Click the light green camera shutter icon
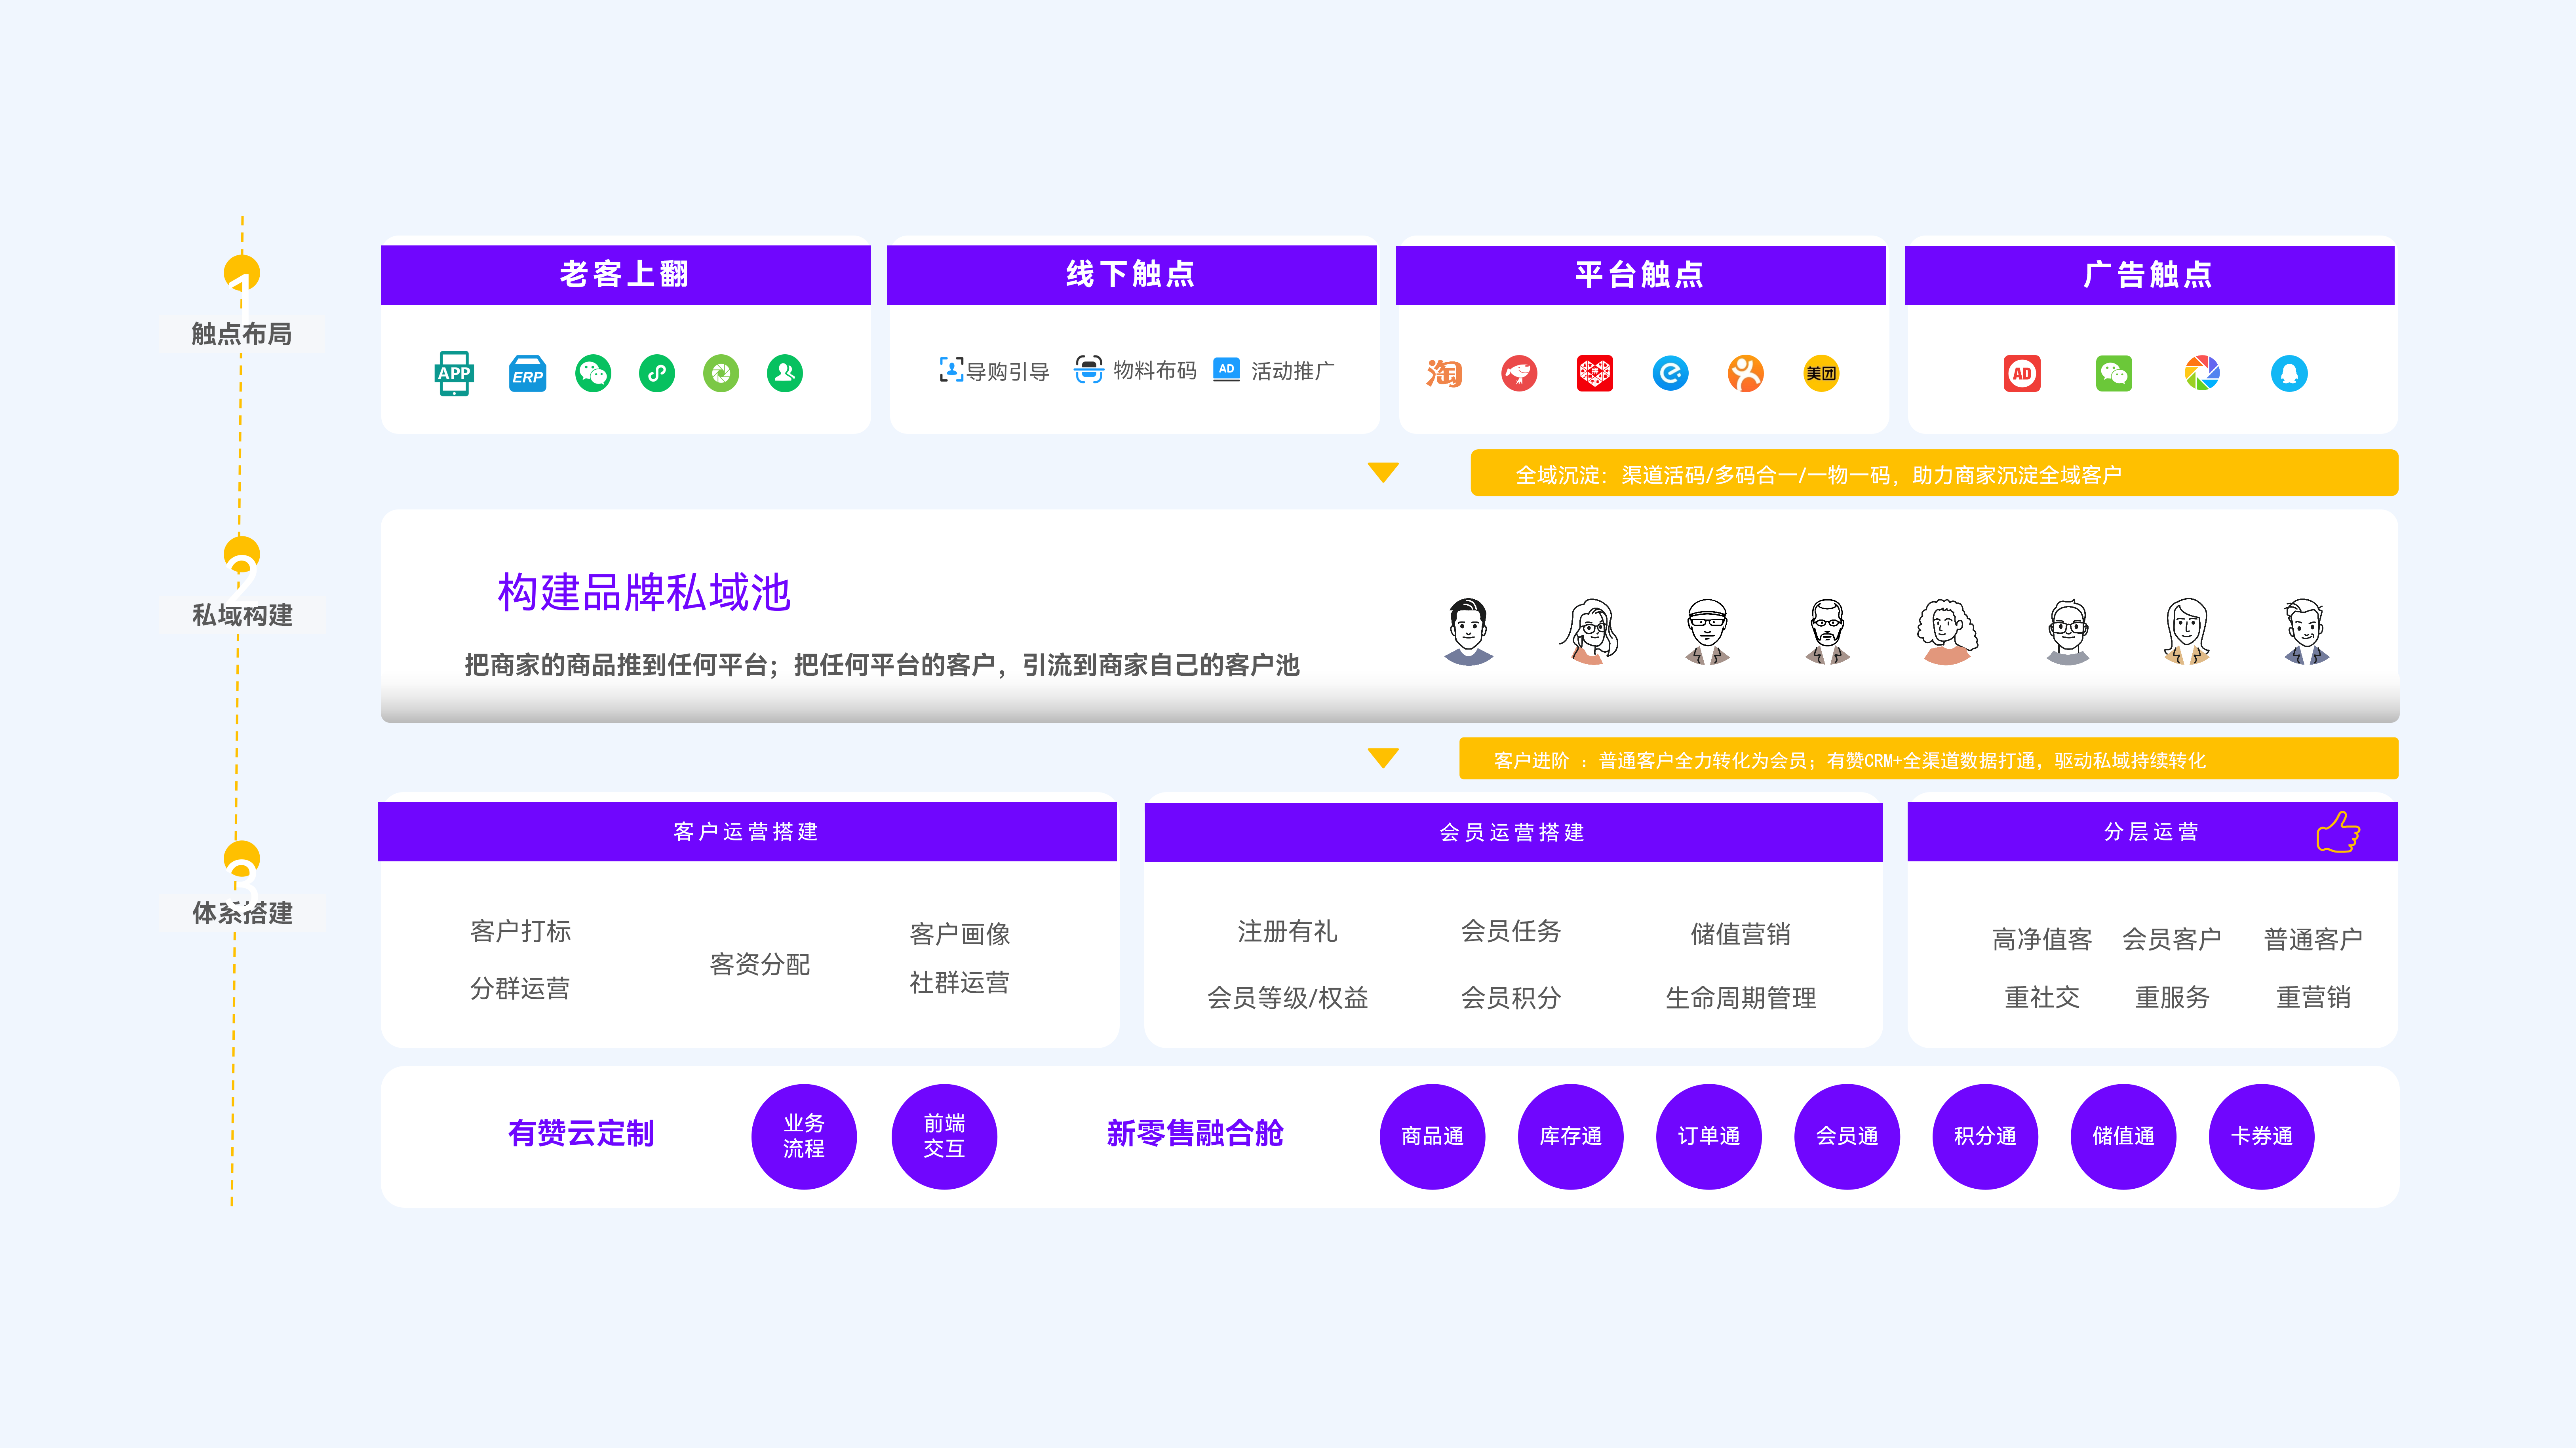Image resolution: width=2576 pixels, height=1448 pixels. pos(721,373)
